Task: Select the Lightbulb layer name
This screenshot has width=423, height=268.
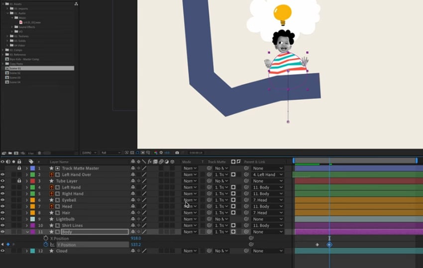Action: (x=65, y=219)
